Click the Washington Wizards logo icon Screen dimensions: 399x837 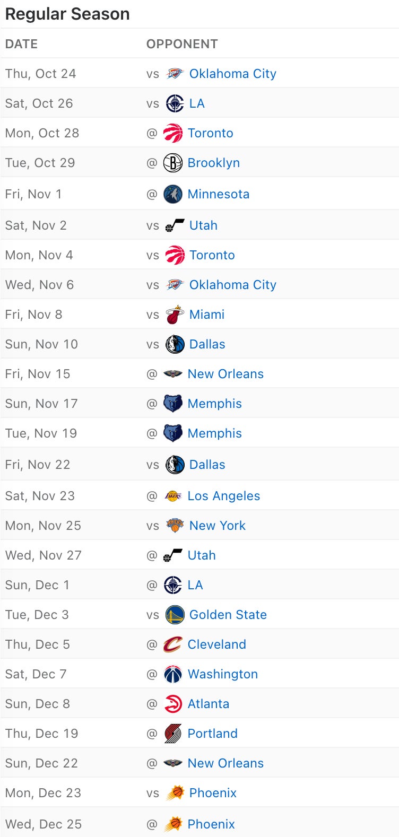(173, 674)
